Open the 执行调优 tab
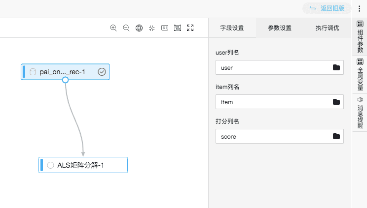The height and width of the screenshot is (208, 367). [x=328, y=28]
